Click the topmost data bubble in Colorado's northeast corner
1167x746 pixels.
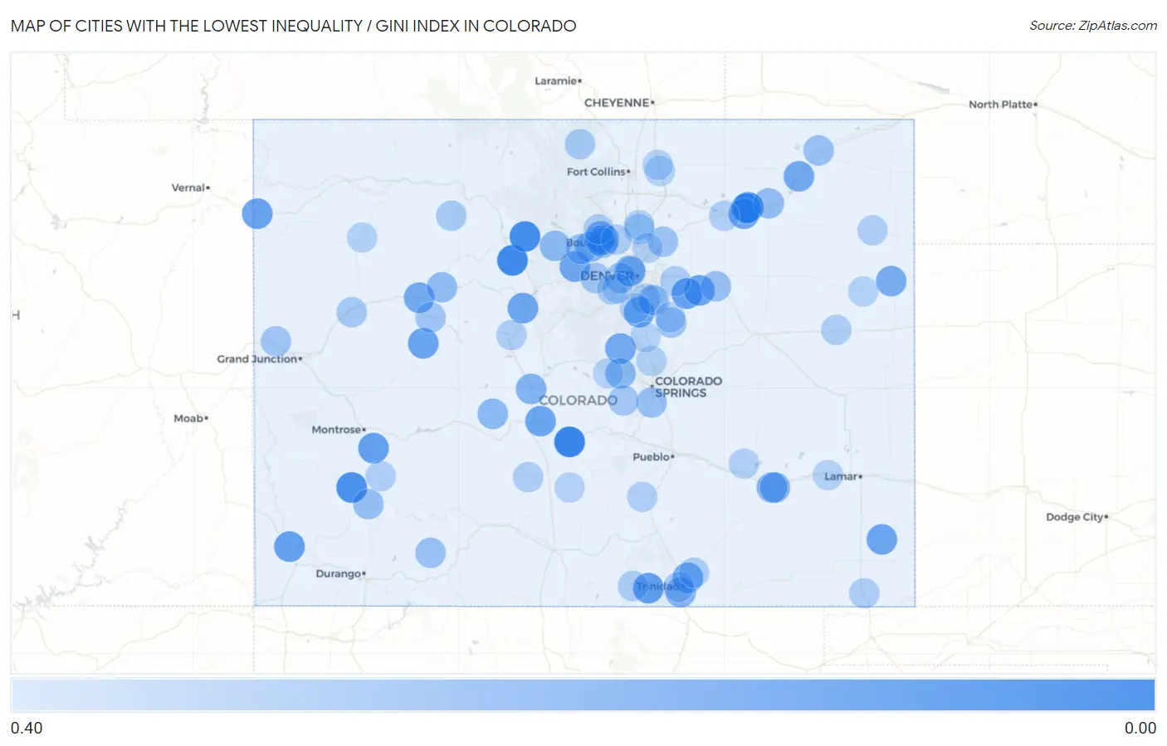(818, 150)
